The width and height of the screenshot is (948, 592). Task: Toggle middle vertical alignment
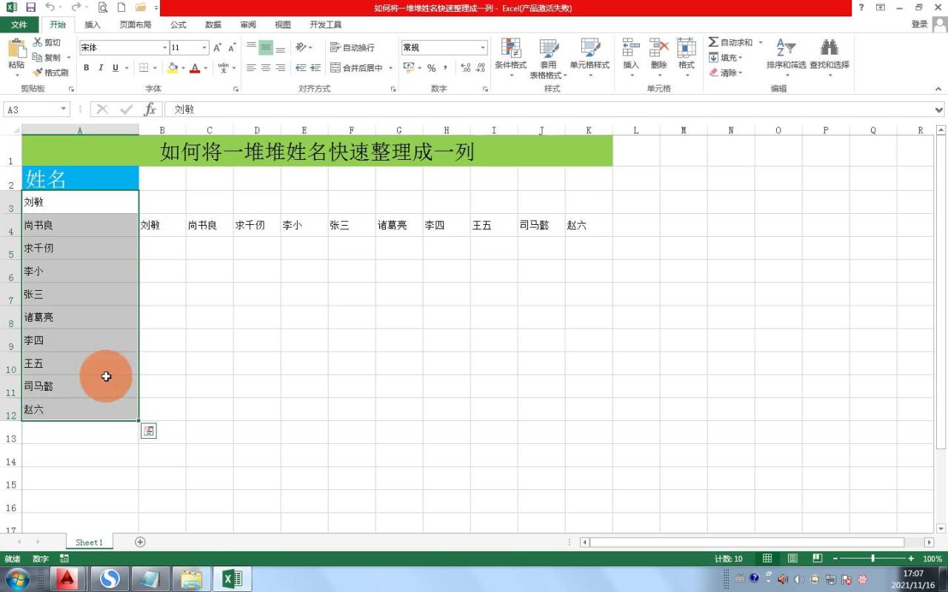266,47
